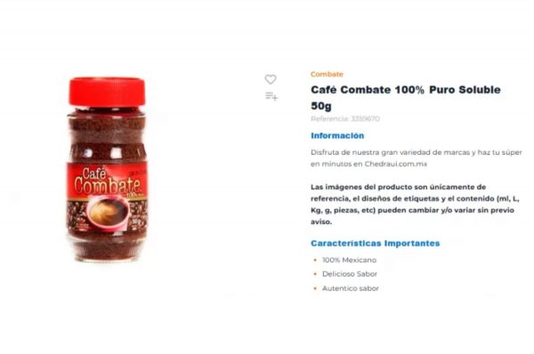
Task: Open the Combate brand link
Action: [327, 74]
